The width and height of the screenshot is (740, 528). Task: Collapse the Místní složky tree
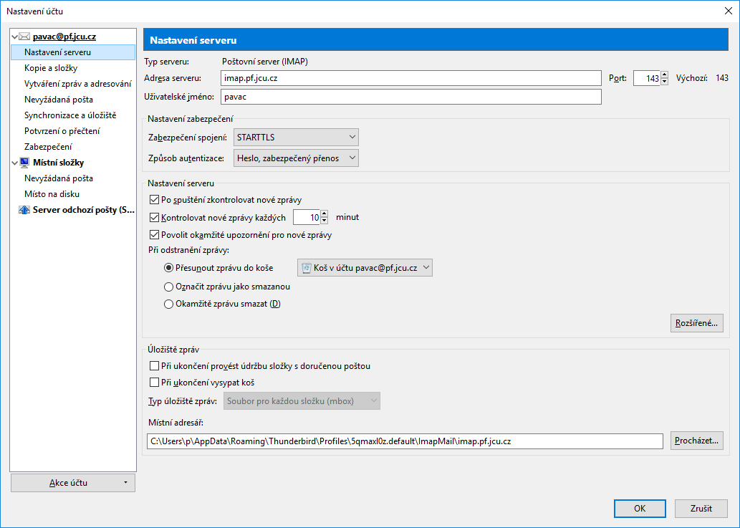pos(14,163)
